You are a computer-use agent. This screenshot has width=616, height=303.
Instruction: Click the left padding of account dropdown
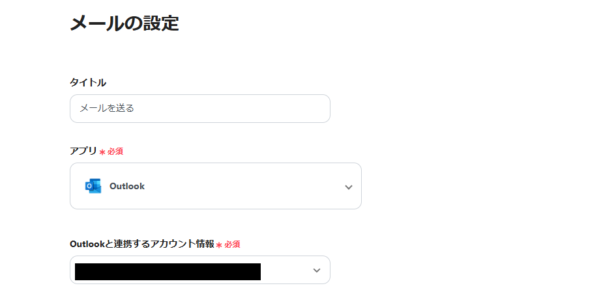(x=72, y=270)
